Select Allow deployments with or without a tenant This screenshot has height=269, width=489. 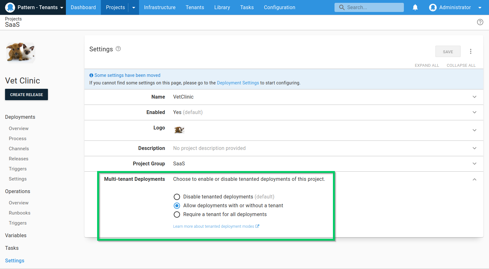coord(177,206)
